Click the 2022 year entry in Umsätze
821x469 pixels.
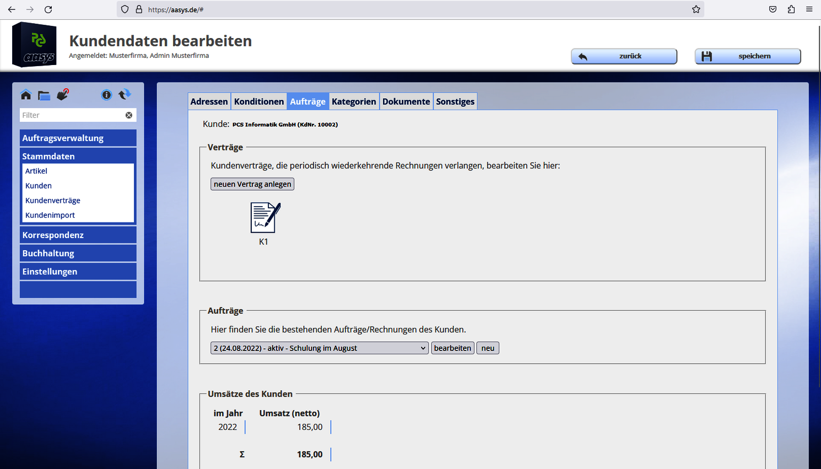(228, 427)
